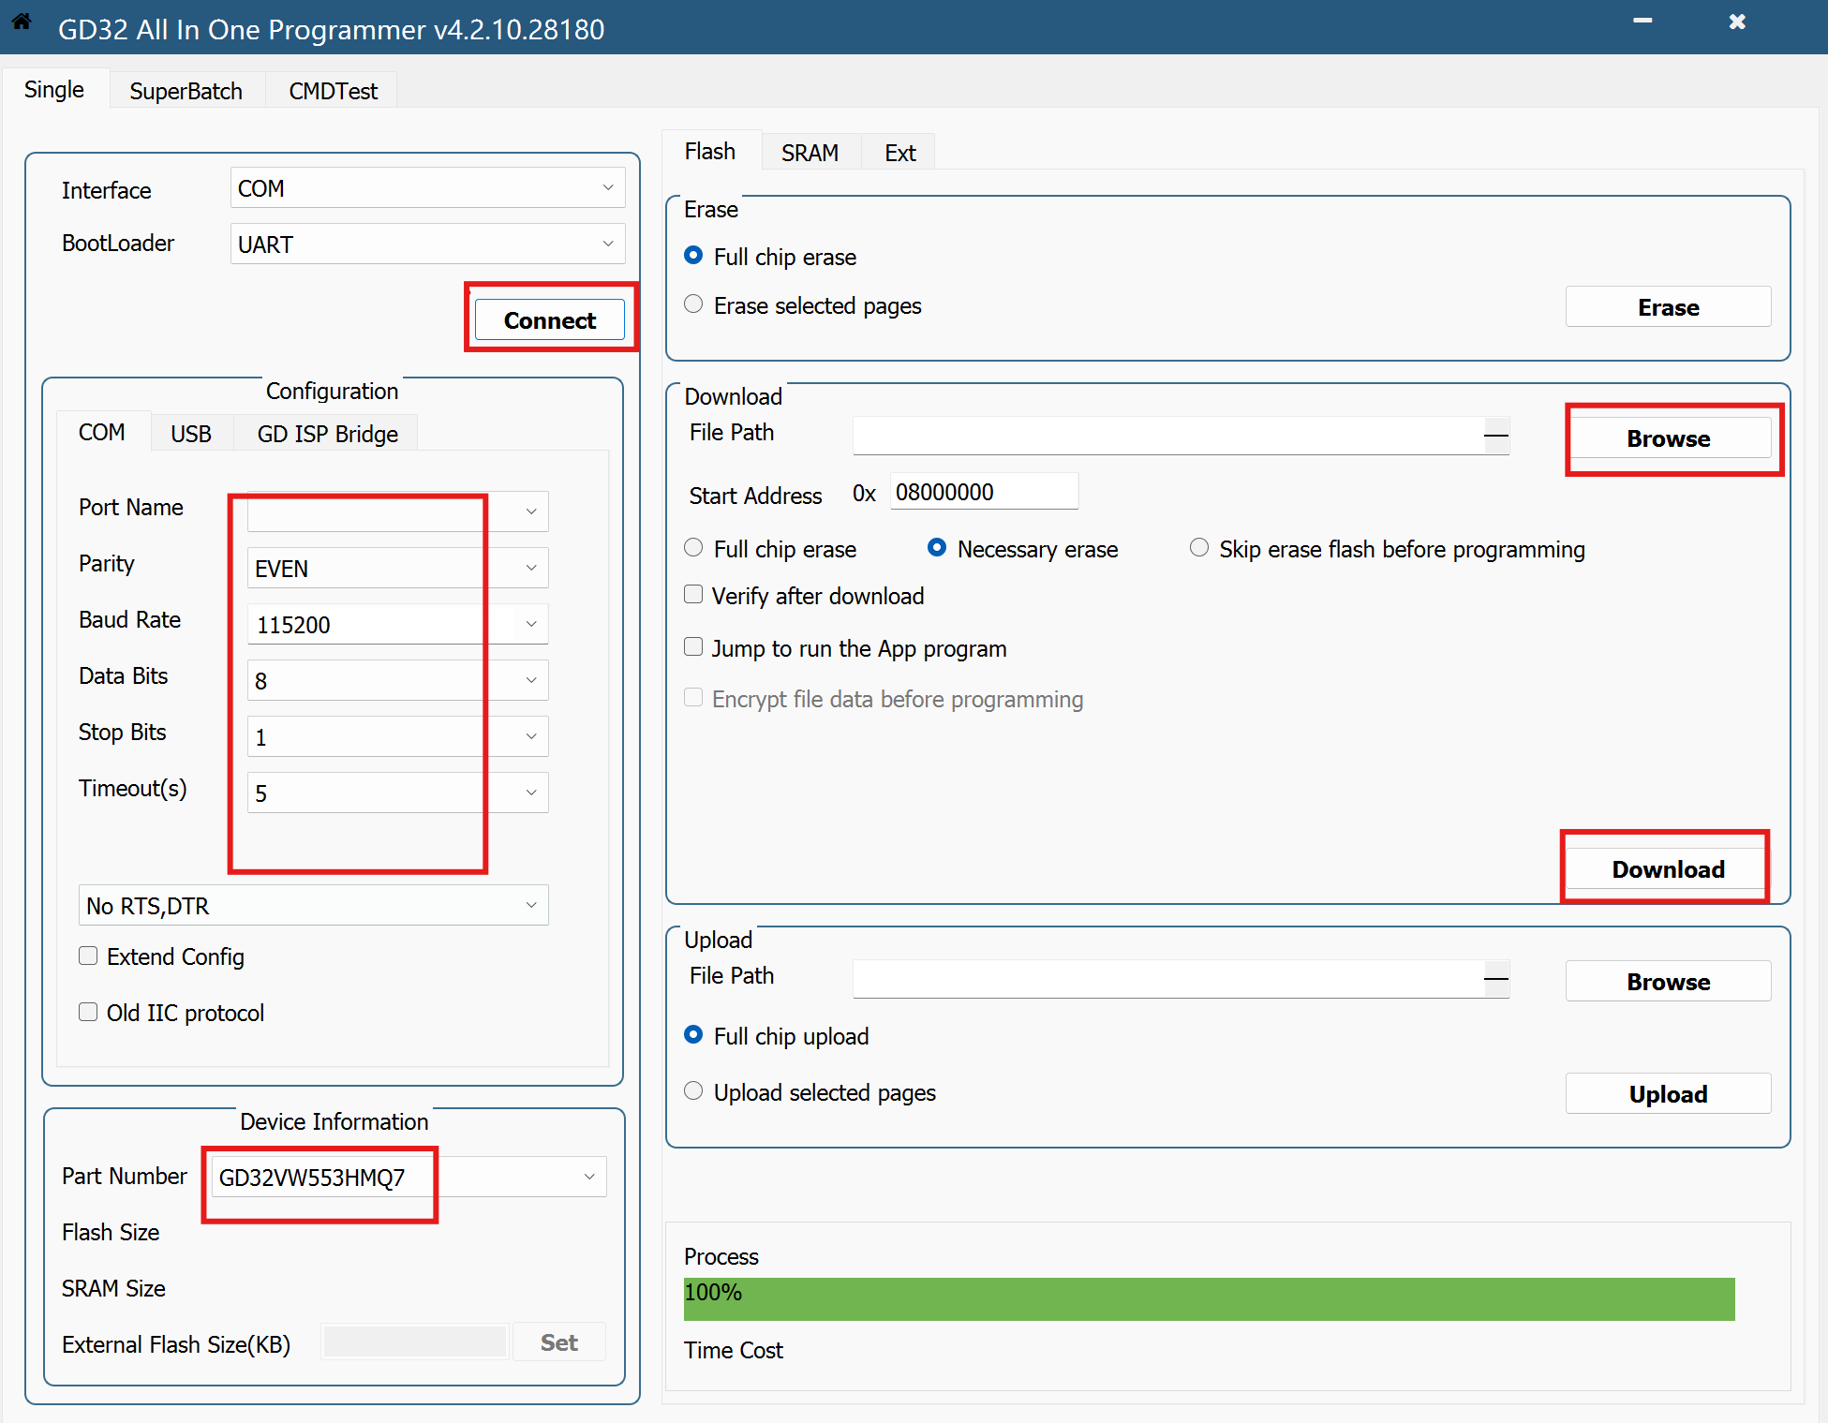The width and height of the screenshot is (1828, 1423).
Task: Open the SRAM tab
Action: click(810, 153)
